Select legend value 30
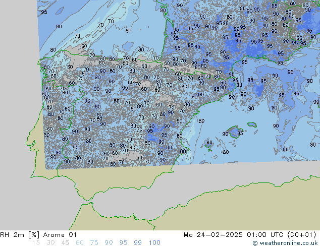Image resolution: width=320 pixels, height=247 pixels. [50, 243]
